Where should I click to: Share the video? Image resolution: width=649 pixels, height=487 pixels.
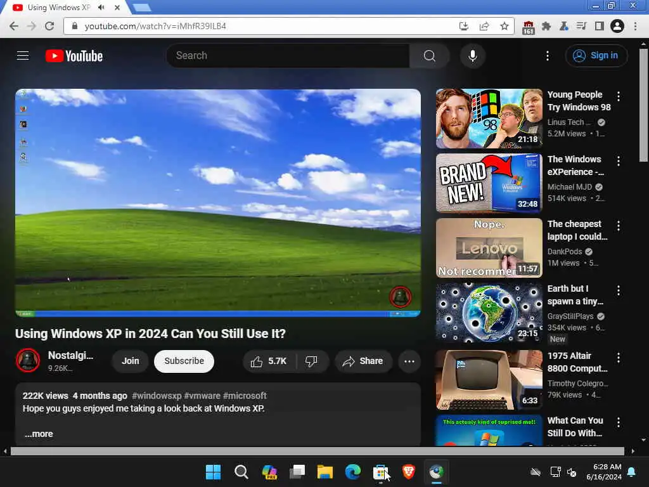363,361
